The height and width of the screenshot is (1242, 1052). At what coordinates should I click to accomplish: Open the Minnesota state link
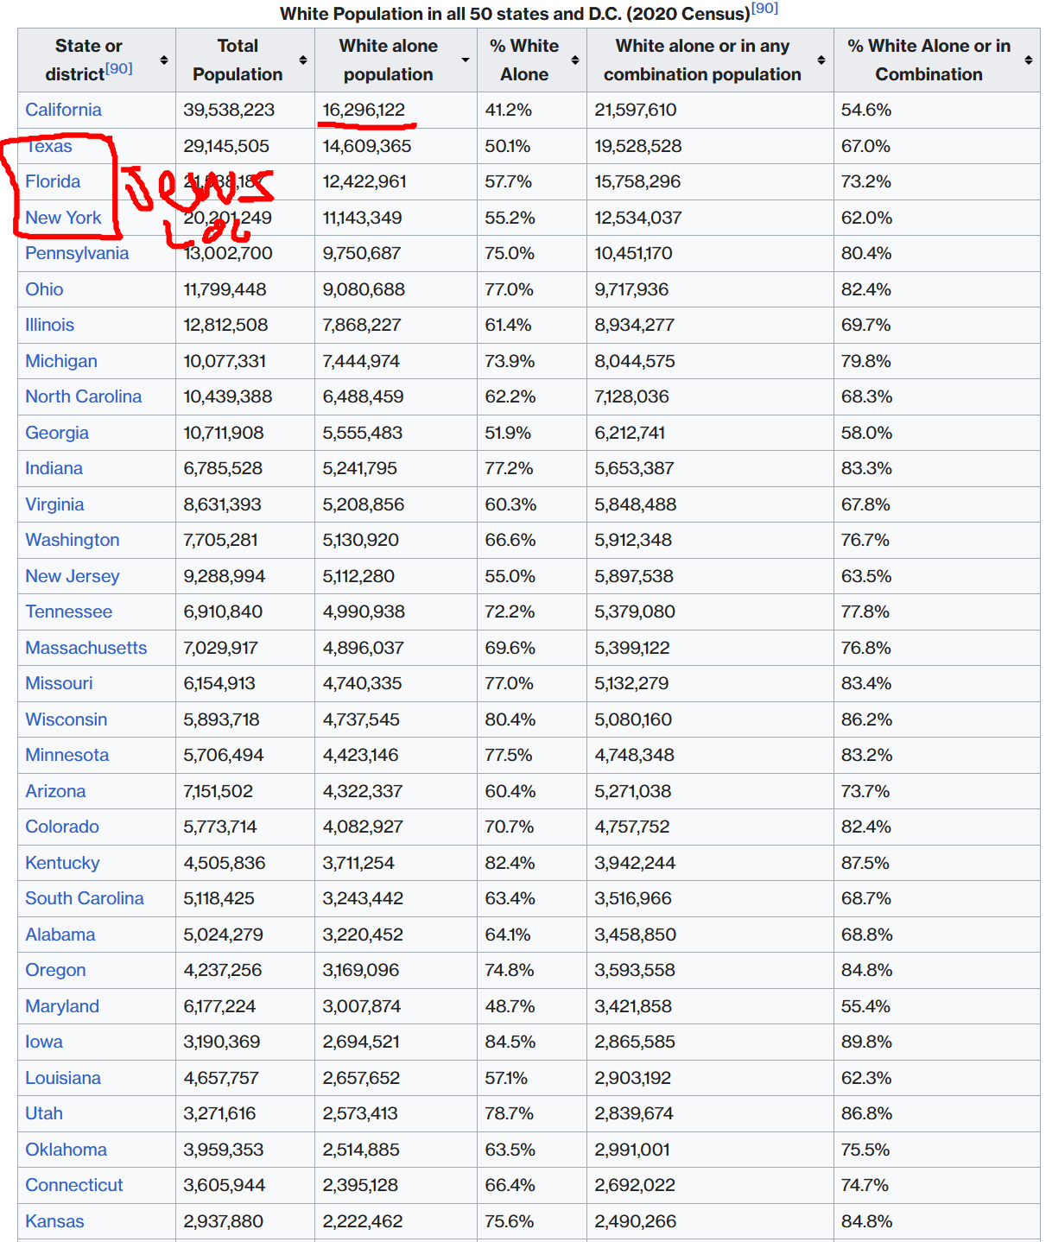coord(67,755)
